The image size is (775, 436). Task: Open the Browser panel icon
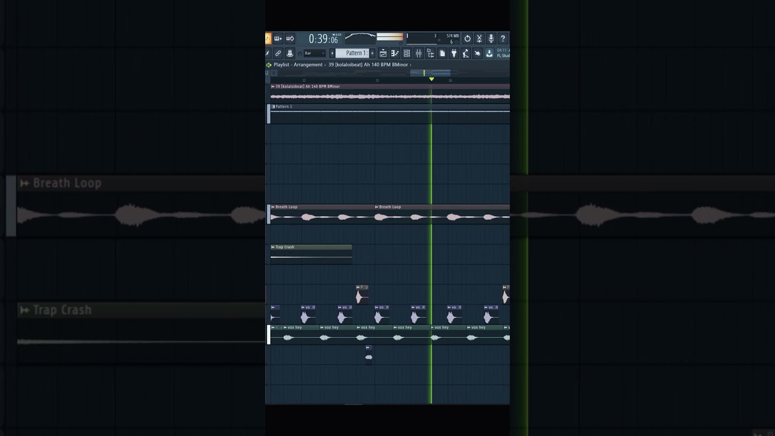pyautogui.click(x=430, y=53)
